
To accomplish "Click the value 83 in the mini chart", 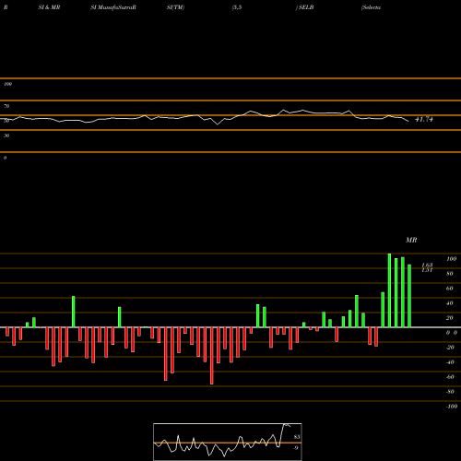I will click(x=297, y=437).
